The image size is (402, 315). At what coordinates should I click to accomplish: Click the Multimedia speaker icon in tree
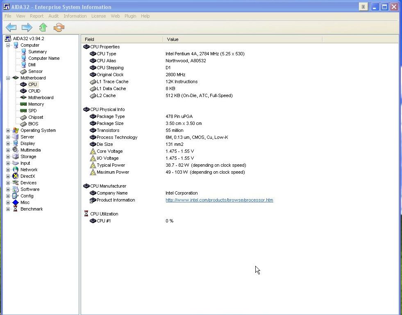click(16, 150)
